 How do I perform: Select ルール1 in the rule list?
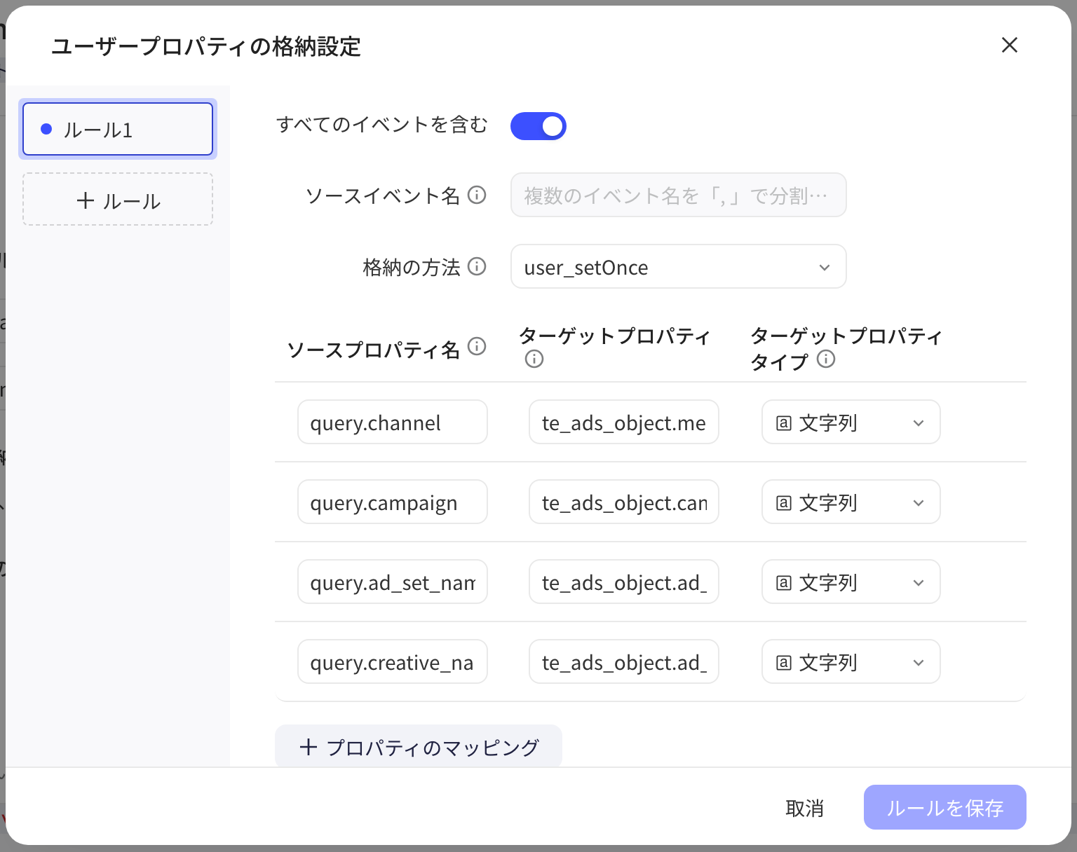(118, 129)
